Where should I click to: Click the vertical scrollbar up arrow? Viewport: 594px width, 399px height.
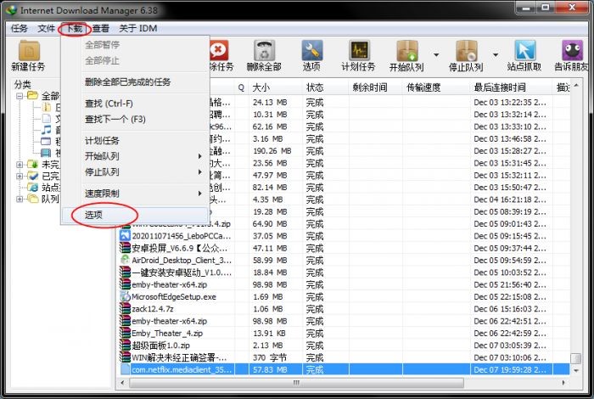(576, 86)
